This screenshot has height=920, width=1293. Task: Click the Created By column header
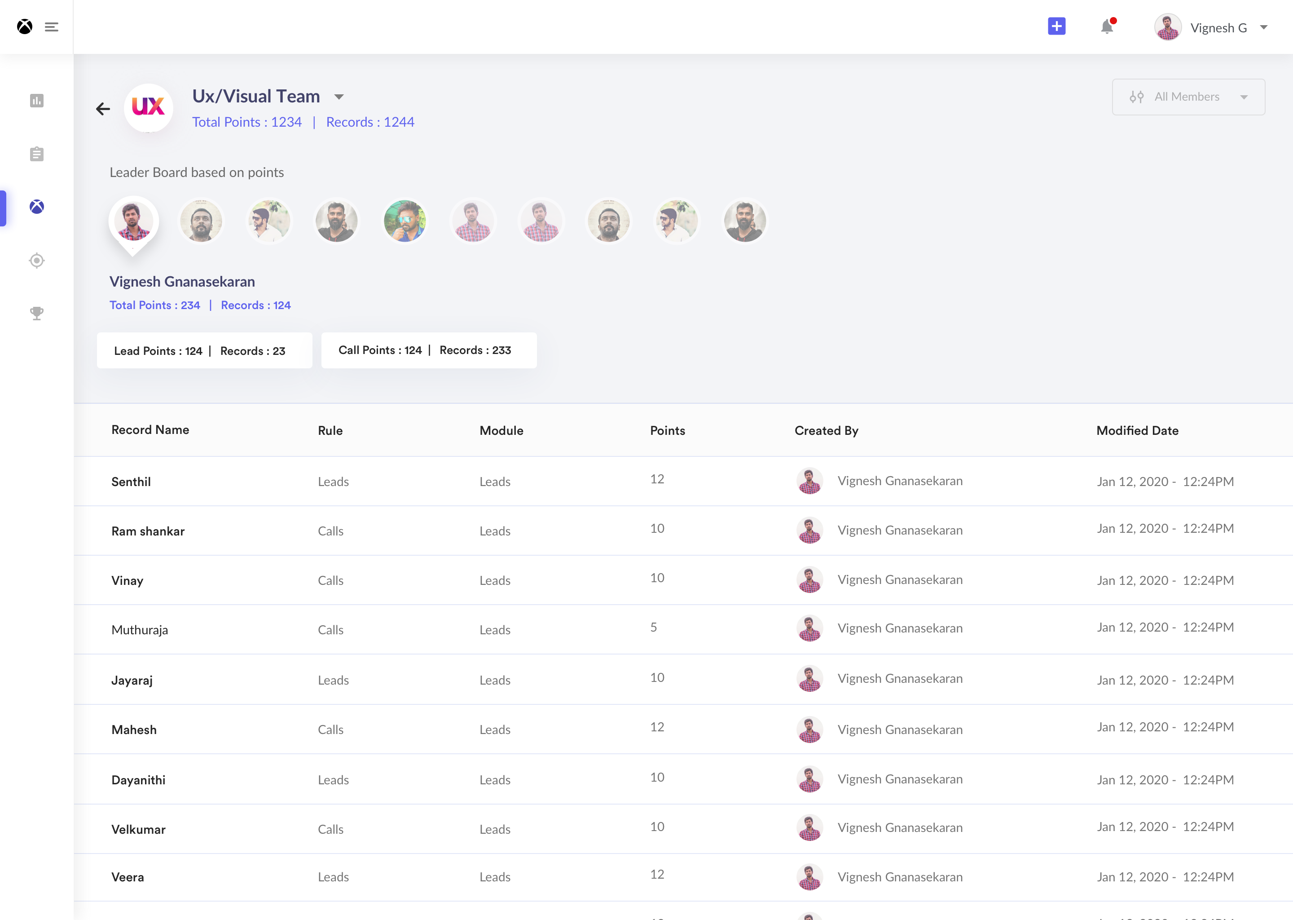point(826,431)
